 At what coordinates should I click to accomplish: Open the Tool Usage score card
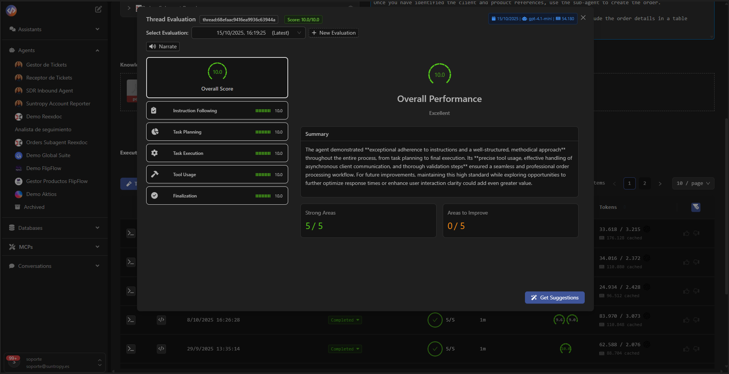pyautogui.click(x=217, y=174)
